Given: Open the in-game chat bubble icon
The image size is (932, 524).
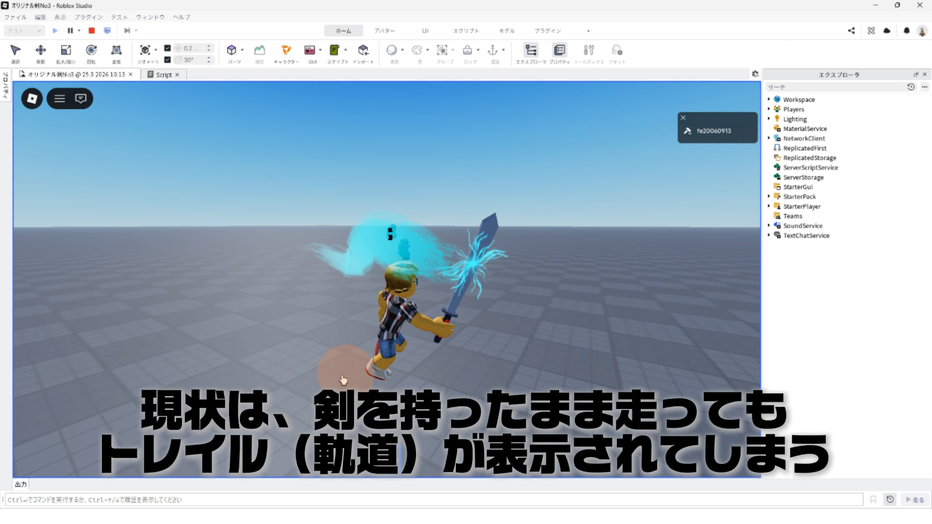Looking at the screenshot, I should point(81,98).
